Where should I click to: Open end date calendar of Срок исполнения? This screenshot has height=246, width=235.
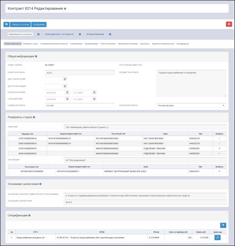pos(94,92)
